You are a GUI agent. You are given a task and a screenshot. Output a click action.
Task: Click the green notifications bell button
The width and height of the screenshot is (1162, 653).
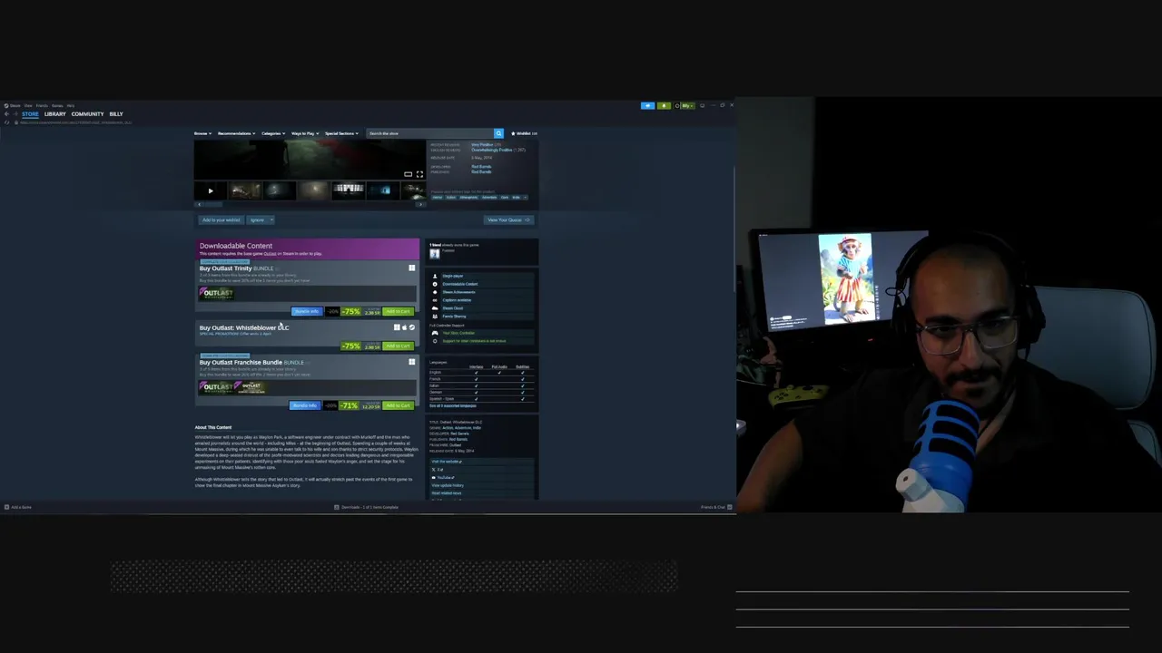pos(664,106)
